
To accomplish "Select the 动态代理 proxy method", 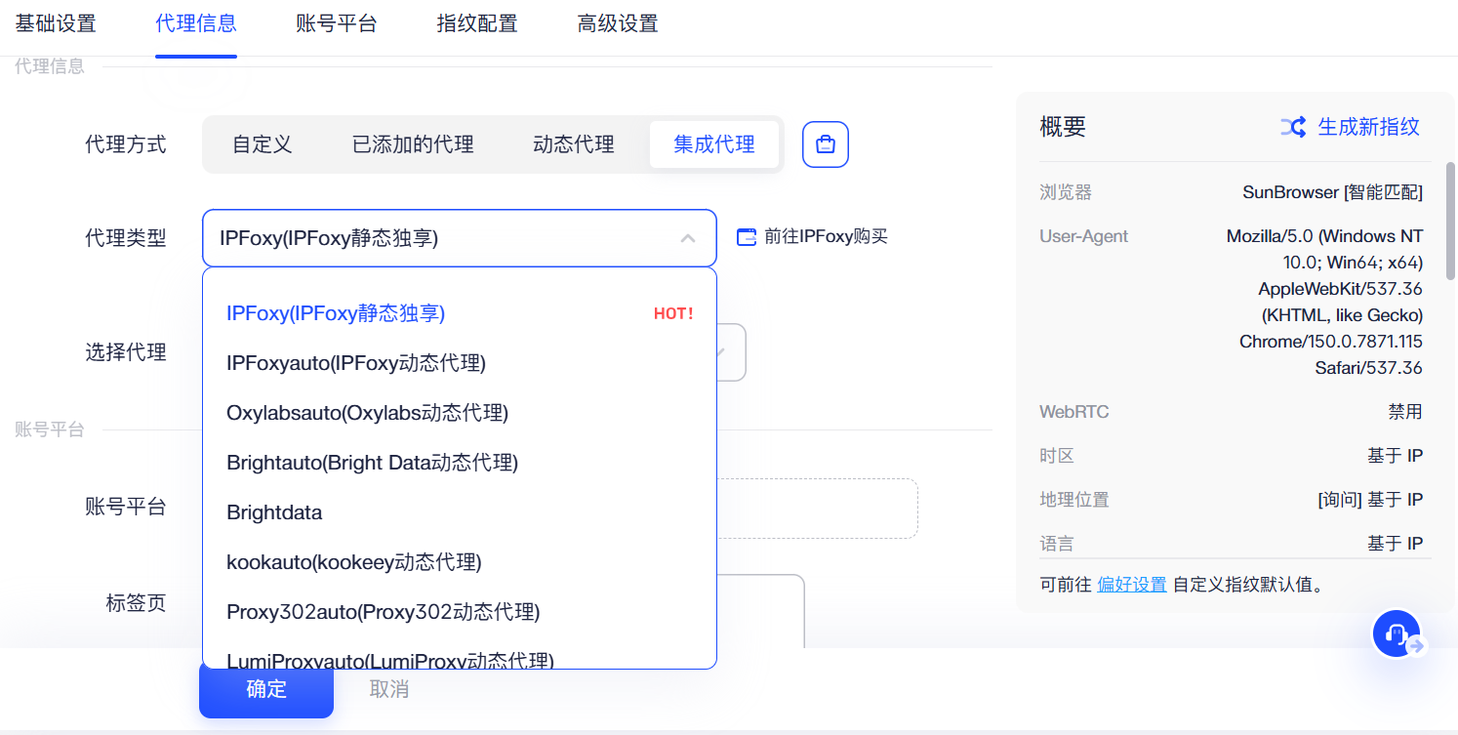I will pyautogui.click(x=574, y=144).
